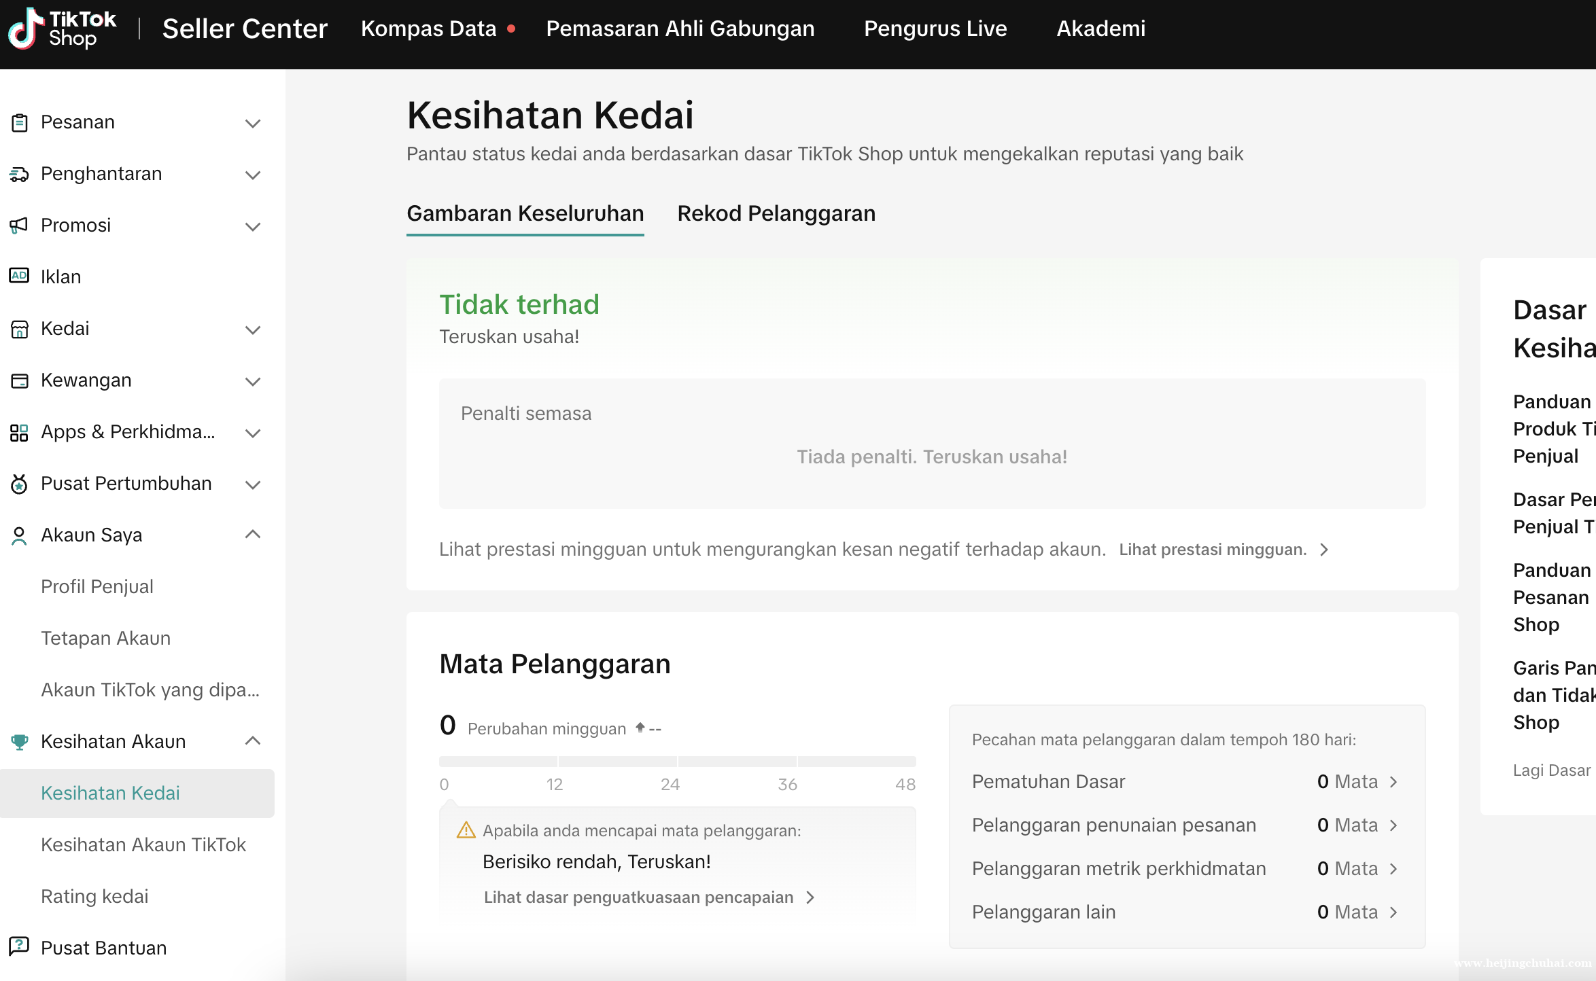Click the Kompas Data red notification dot
The height and width of the screenshot is (981, 1596).
(x=511, y=29)
